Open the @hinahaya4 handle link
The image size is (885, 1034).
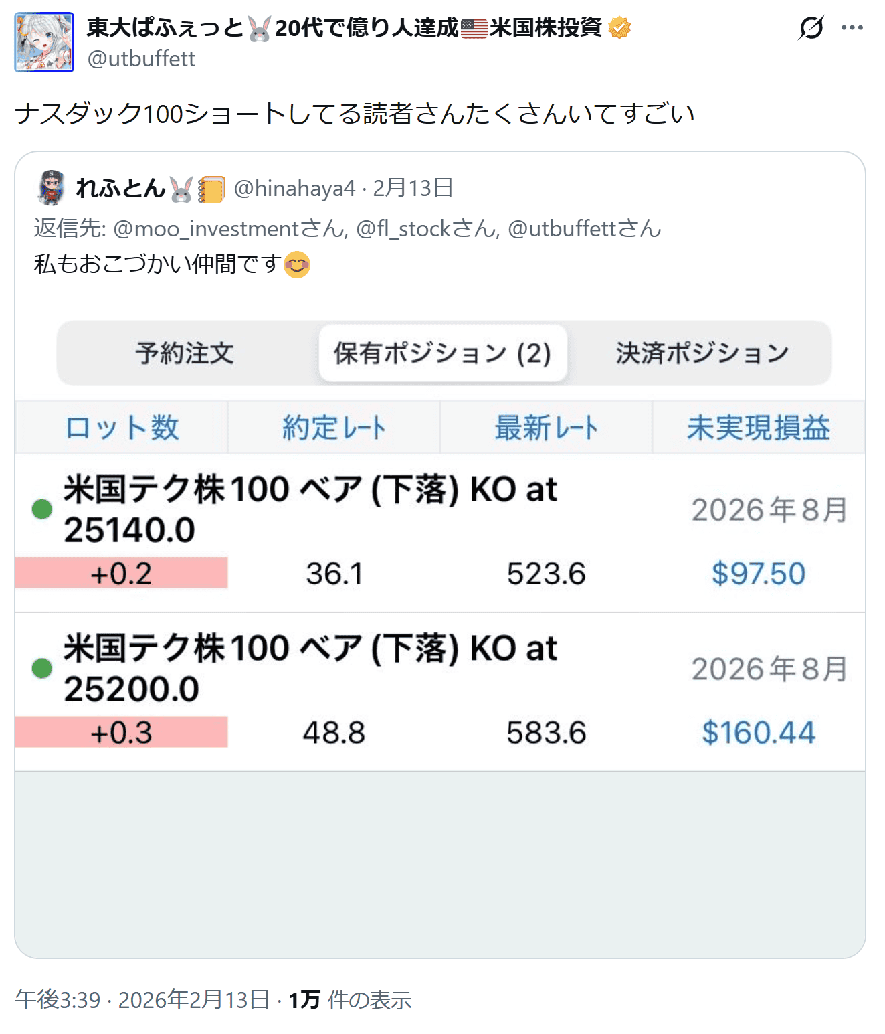pos(294,189)
